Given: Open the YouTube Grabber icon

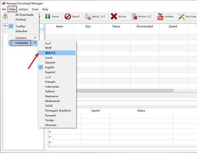Looking at the screenshot, I should coord(160,16).
